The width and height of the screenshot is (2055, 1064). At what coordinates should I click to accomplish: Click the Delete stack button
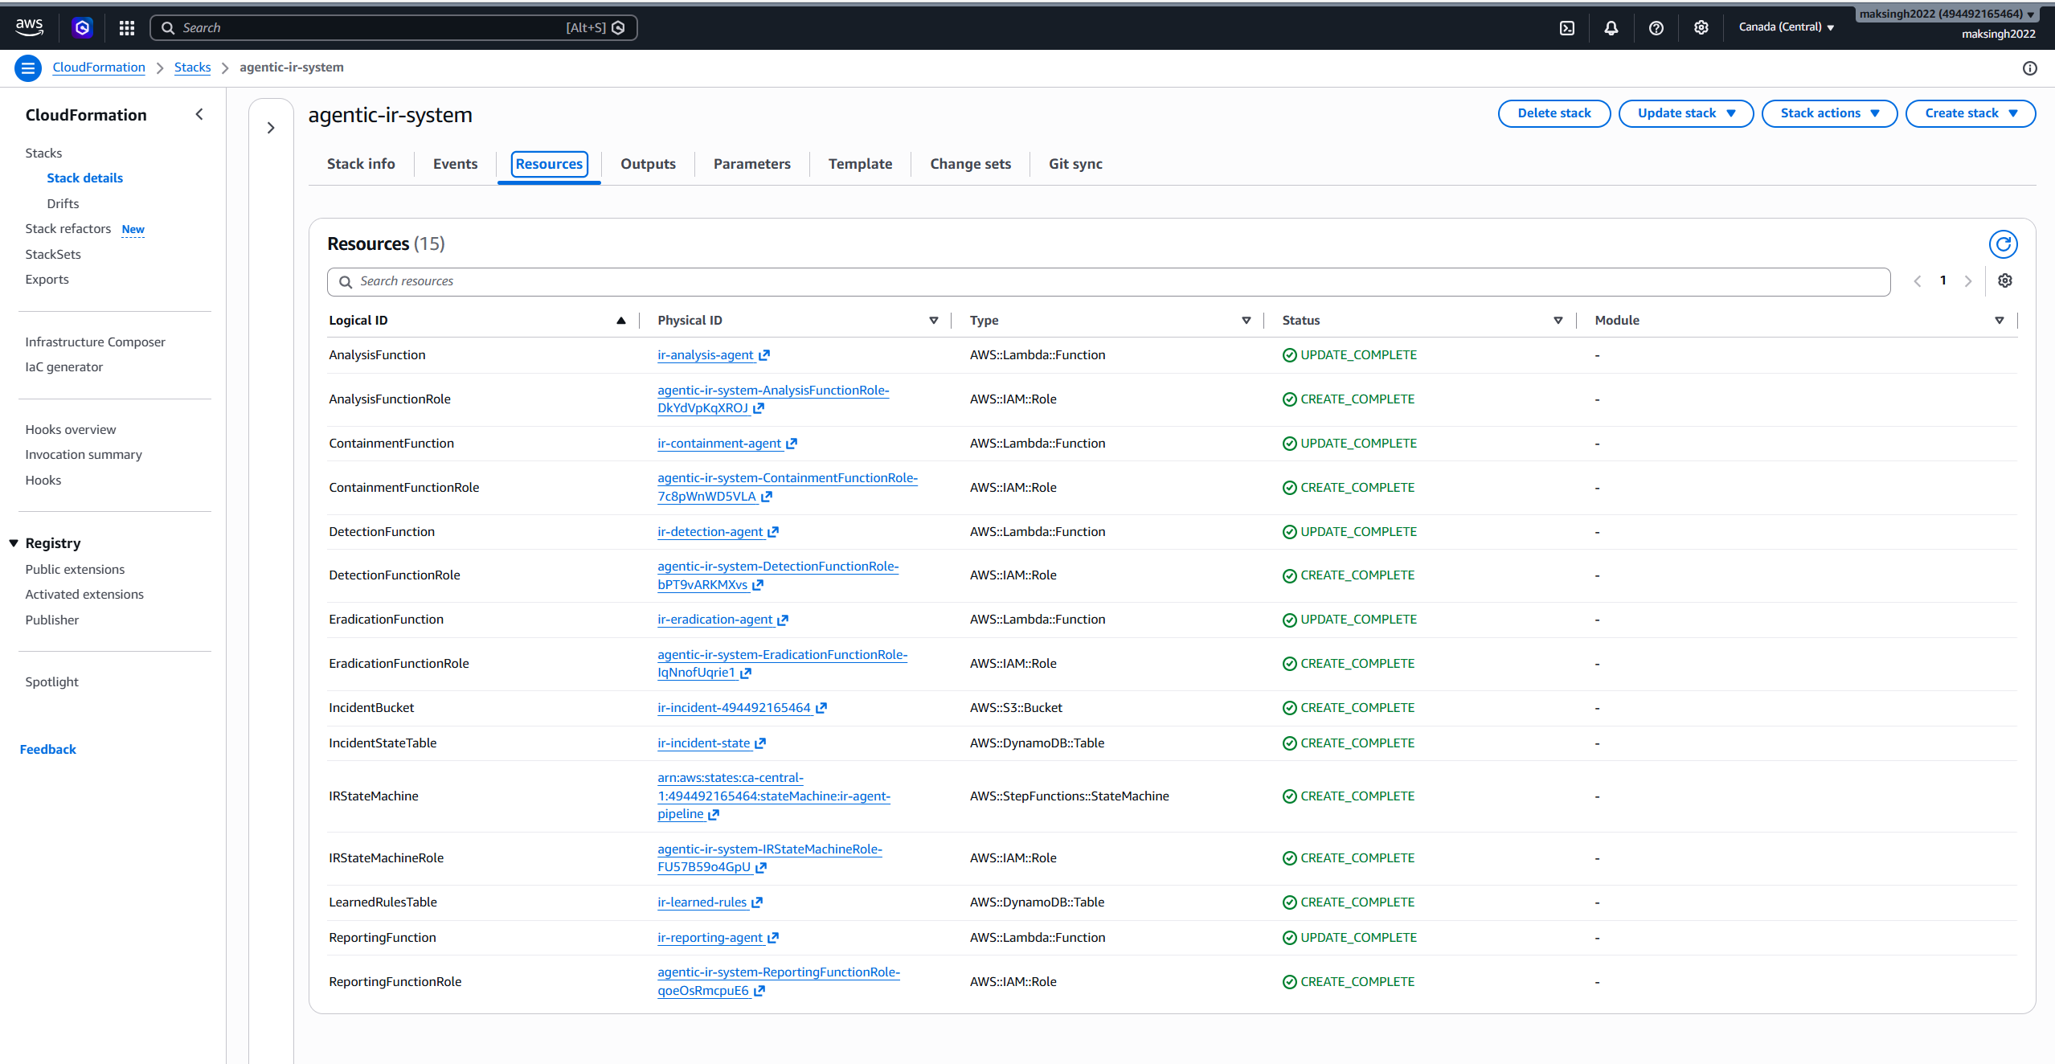pyautogui.click(x=1554, y=113)
